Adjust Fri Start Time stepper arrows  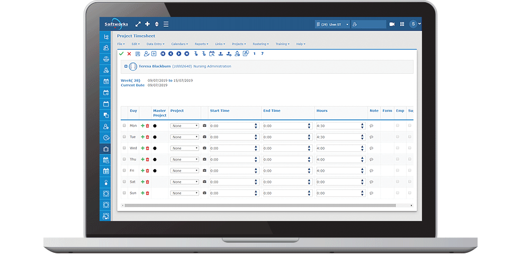pos(256,171)
